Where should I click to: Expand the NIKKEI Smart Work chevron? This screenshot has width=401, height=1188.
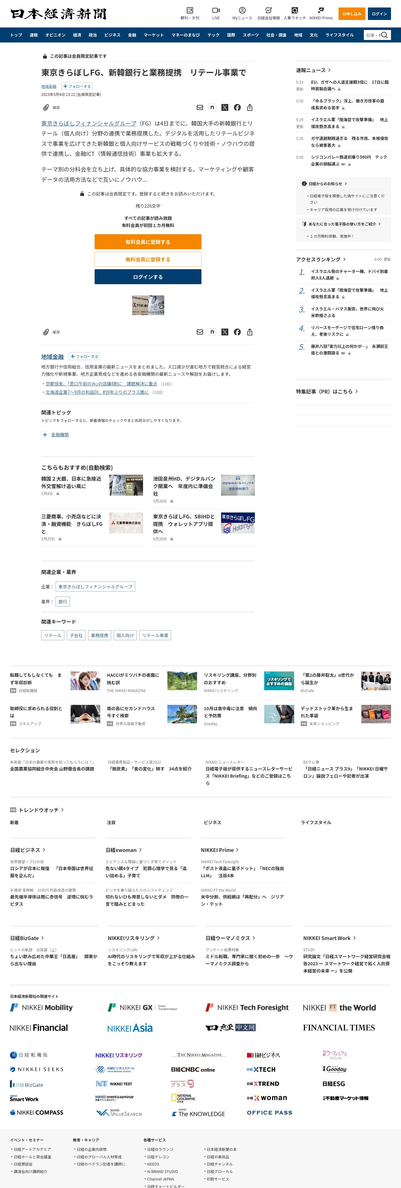pyautogui.click(x=354, y=938)
